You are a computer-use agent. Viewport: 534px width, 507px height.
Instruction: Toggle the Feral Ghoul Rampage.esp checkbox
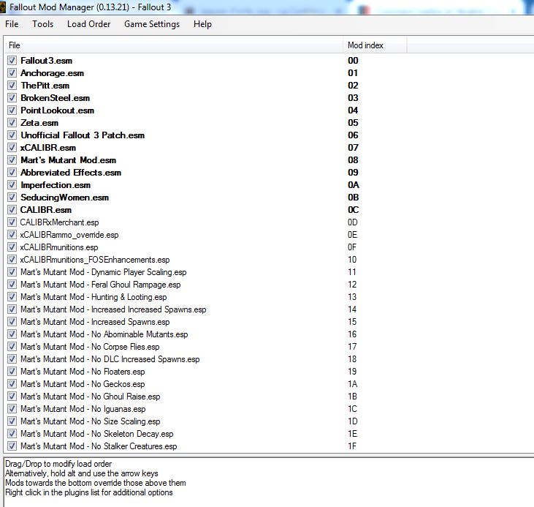[x=12, y=285]
